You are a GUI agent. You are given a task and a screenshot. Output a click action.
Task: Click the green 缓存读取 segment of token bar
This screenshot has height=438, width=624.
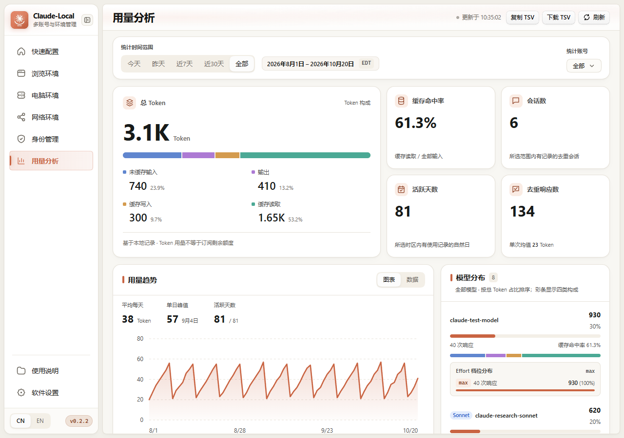[305, 155]
